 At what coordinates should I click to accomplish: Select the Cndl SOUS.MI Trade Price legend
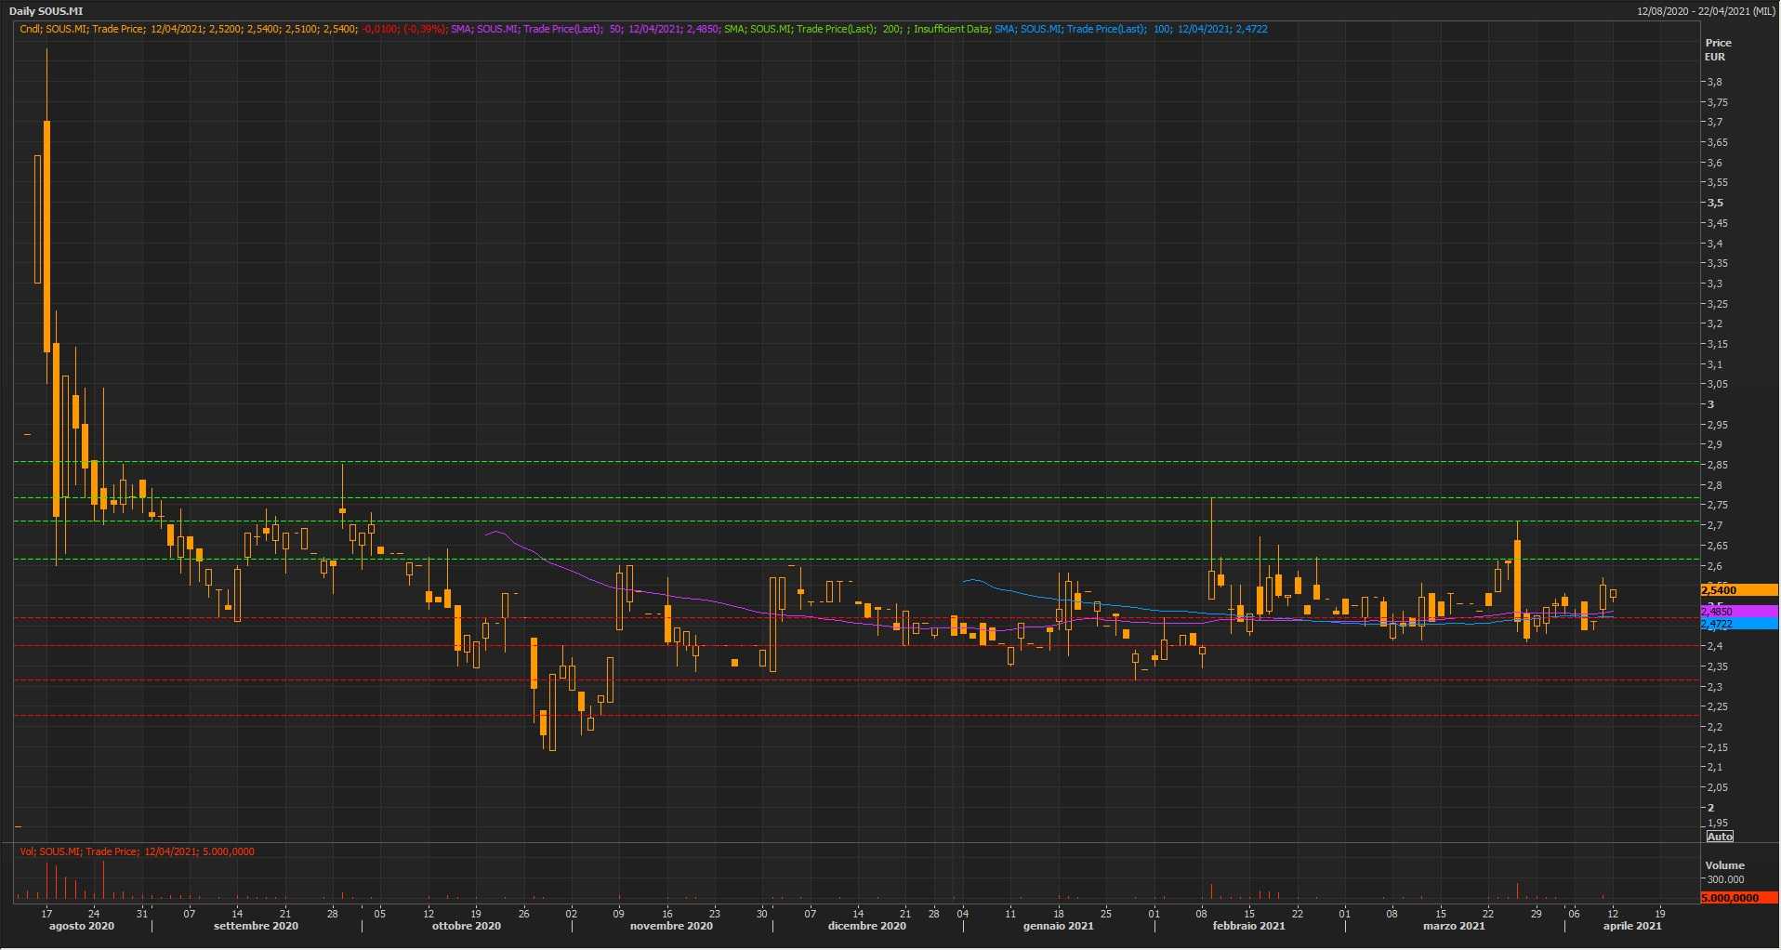point(232,29)
